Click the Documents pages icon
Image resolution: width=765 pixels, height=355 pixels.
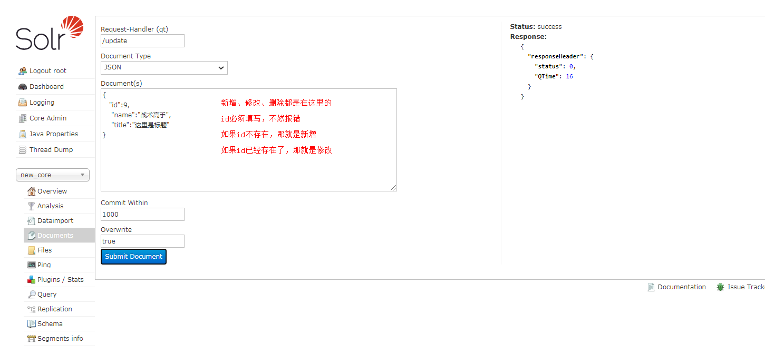32,236
